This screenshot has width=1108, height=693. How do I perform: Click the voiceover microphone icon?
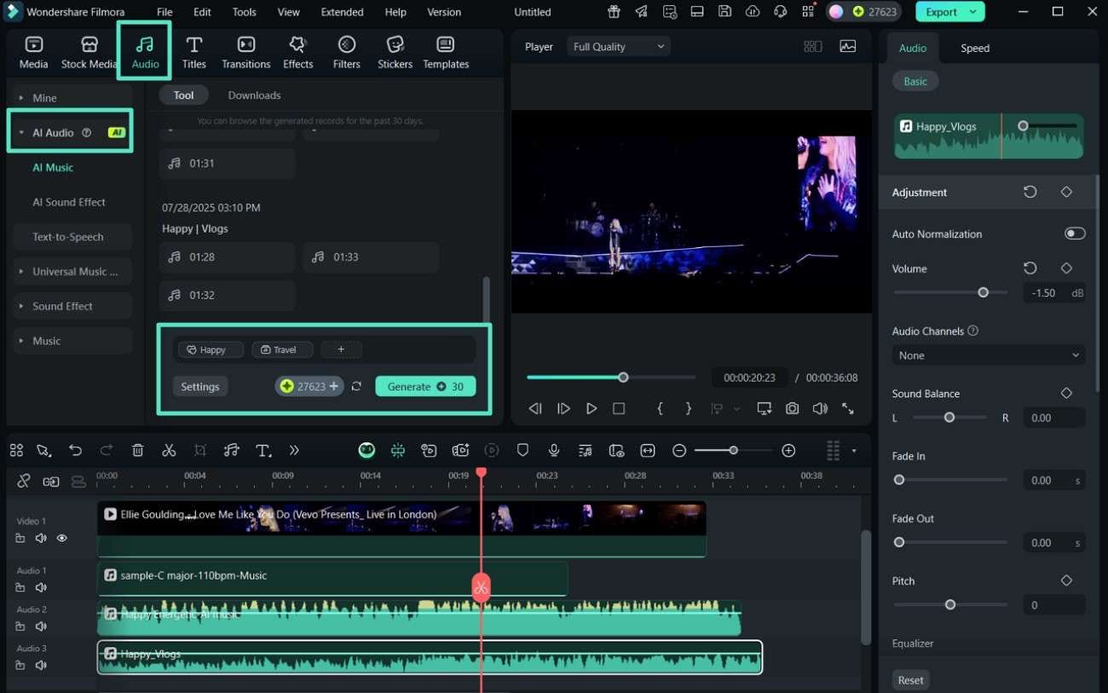pyautogui.click(x=554, y=450)
